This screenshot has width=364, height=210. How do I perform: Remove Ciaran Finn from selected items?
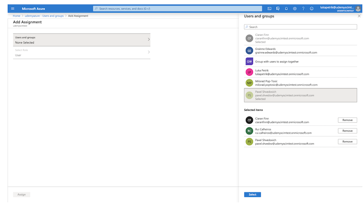(347, 120)
